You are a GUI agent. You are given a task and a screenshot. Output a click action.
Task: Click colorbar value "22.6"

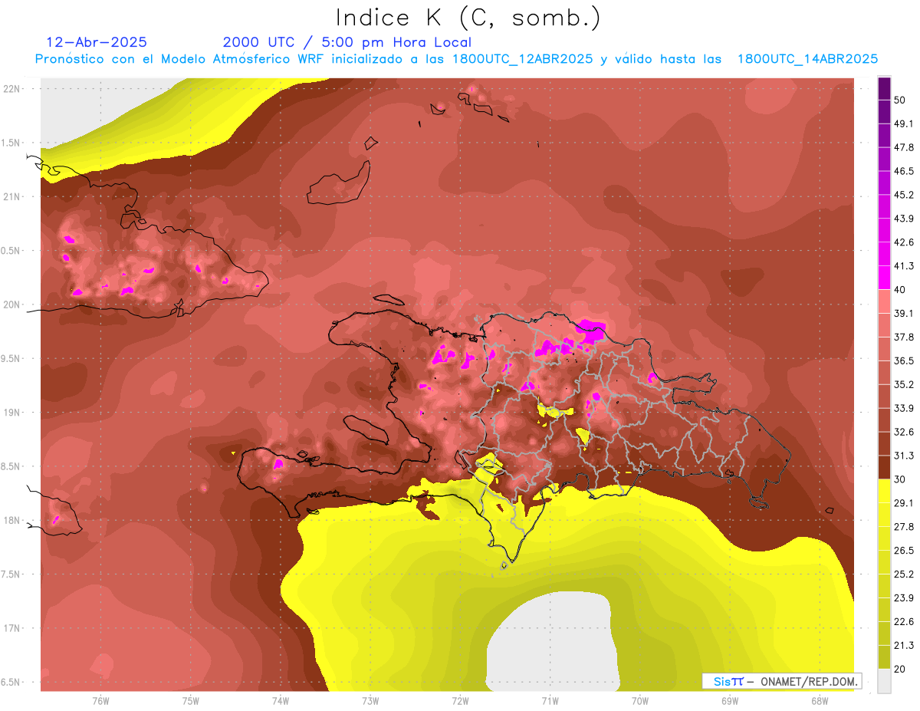(904, 621)
